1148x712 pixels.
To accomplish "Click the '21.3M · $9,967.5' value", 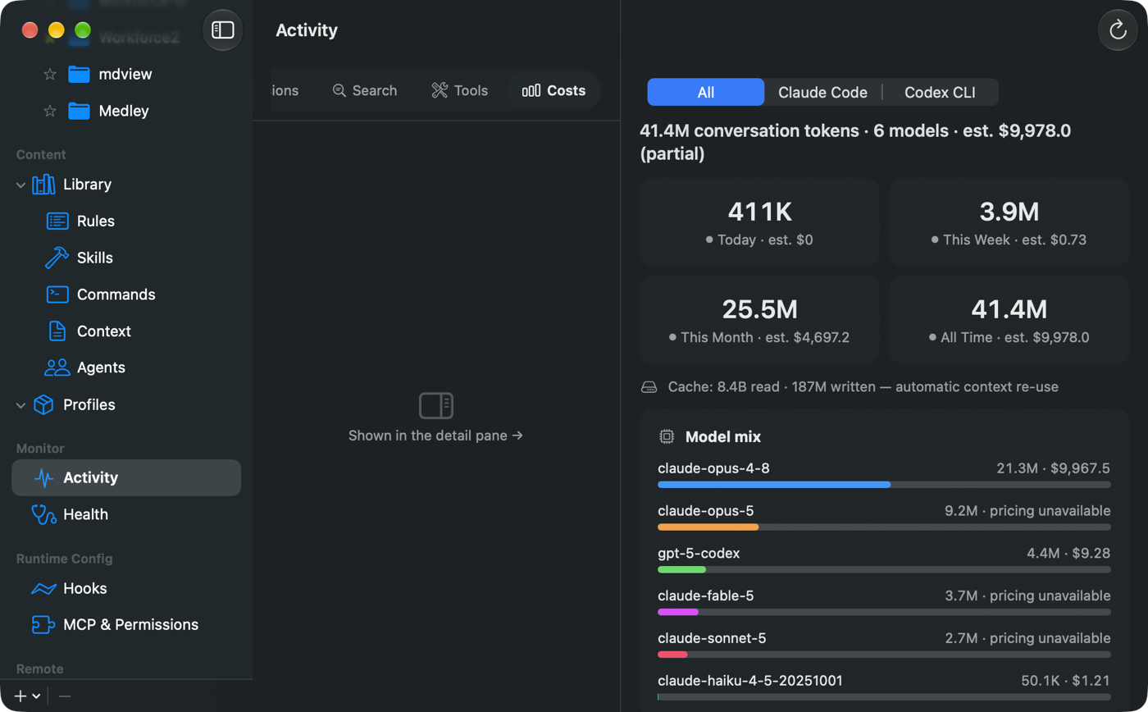I will click(1054, 468).
